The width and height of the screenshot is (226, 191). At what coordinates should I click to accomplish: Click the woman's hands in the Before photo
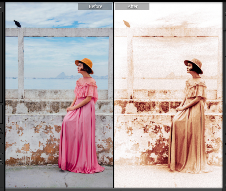[70, 109]
